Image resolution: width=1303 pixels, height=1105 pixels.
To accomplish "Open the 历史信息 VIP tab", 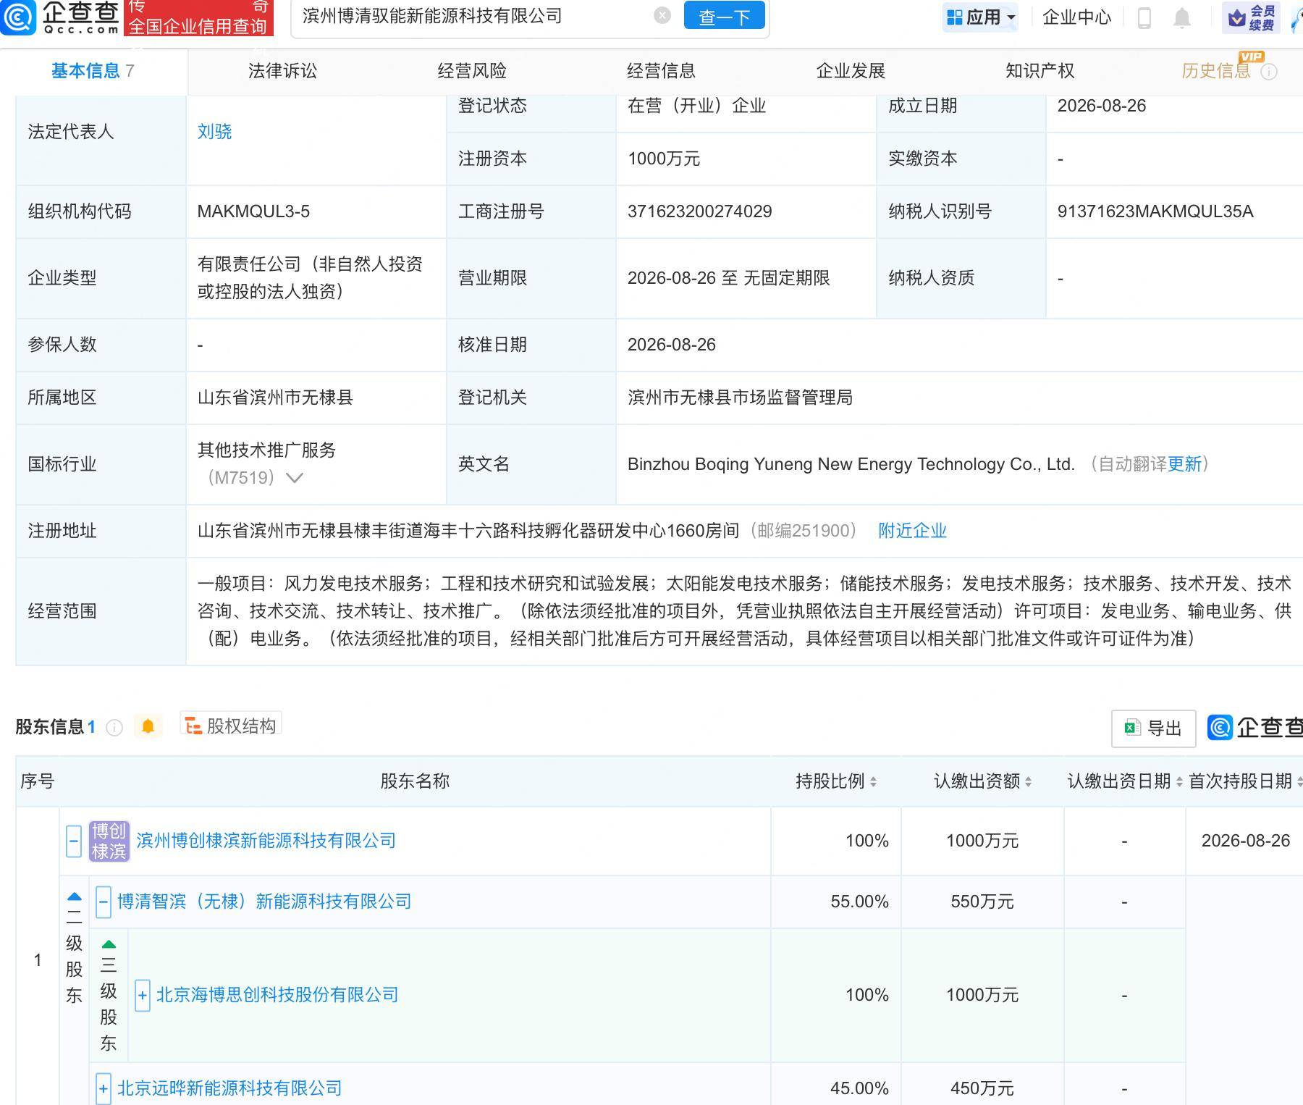I will tap(1216, 71).
